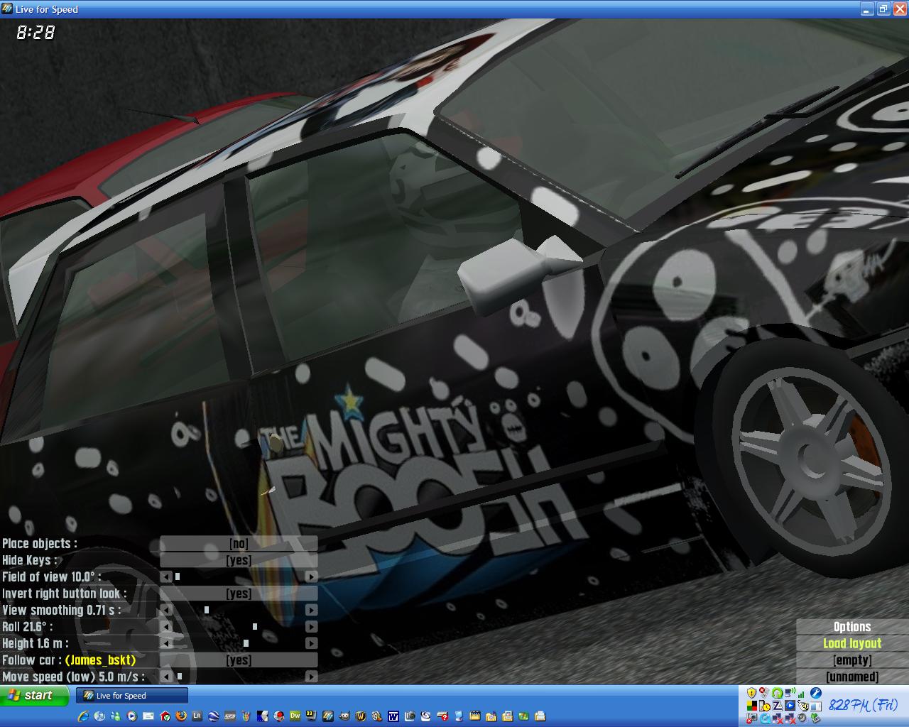This screenshot has height=727, width=909.
Task: Decrease Height with left arrow
Action: (166, 643)
